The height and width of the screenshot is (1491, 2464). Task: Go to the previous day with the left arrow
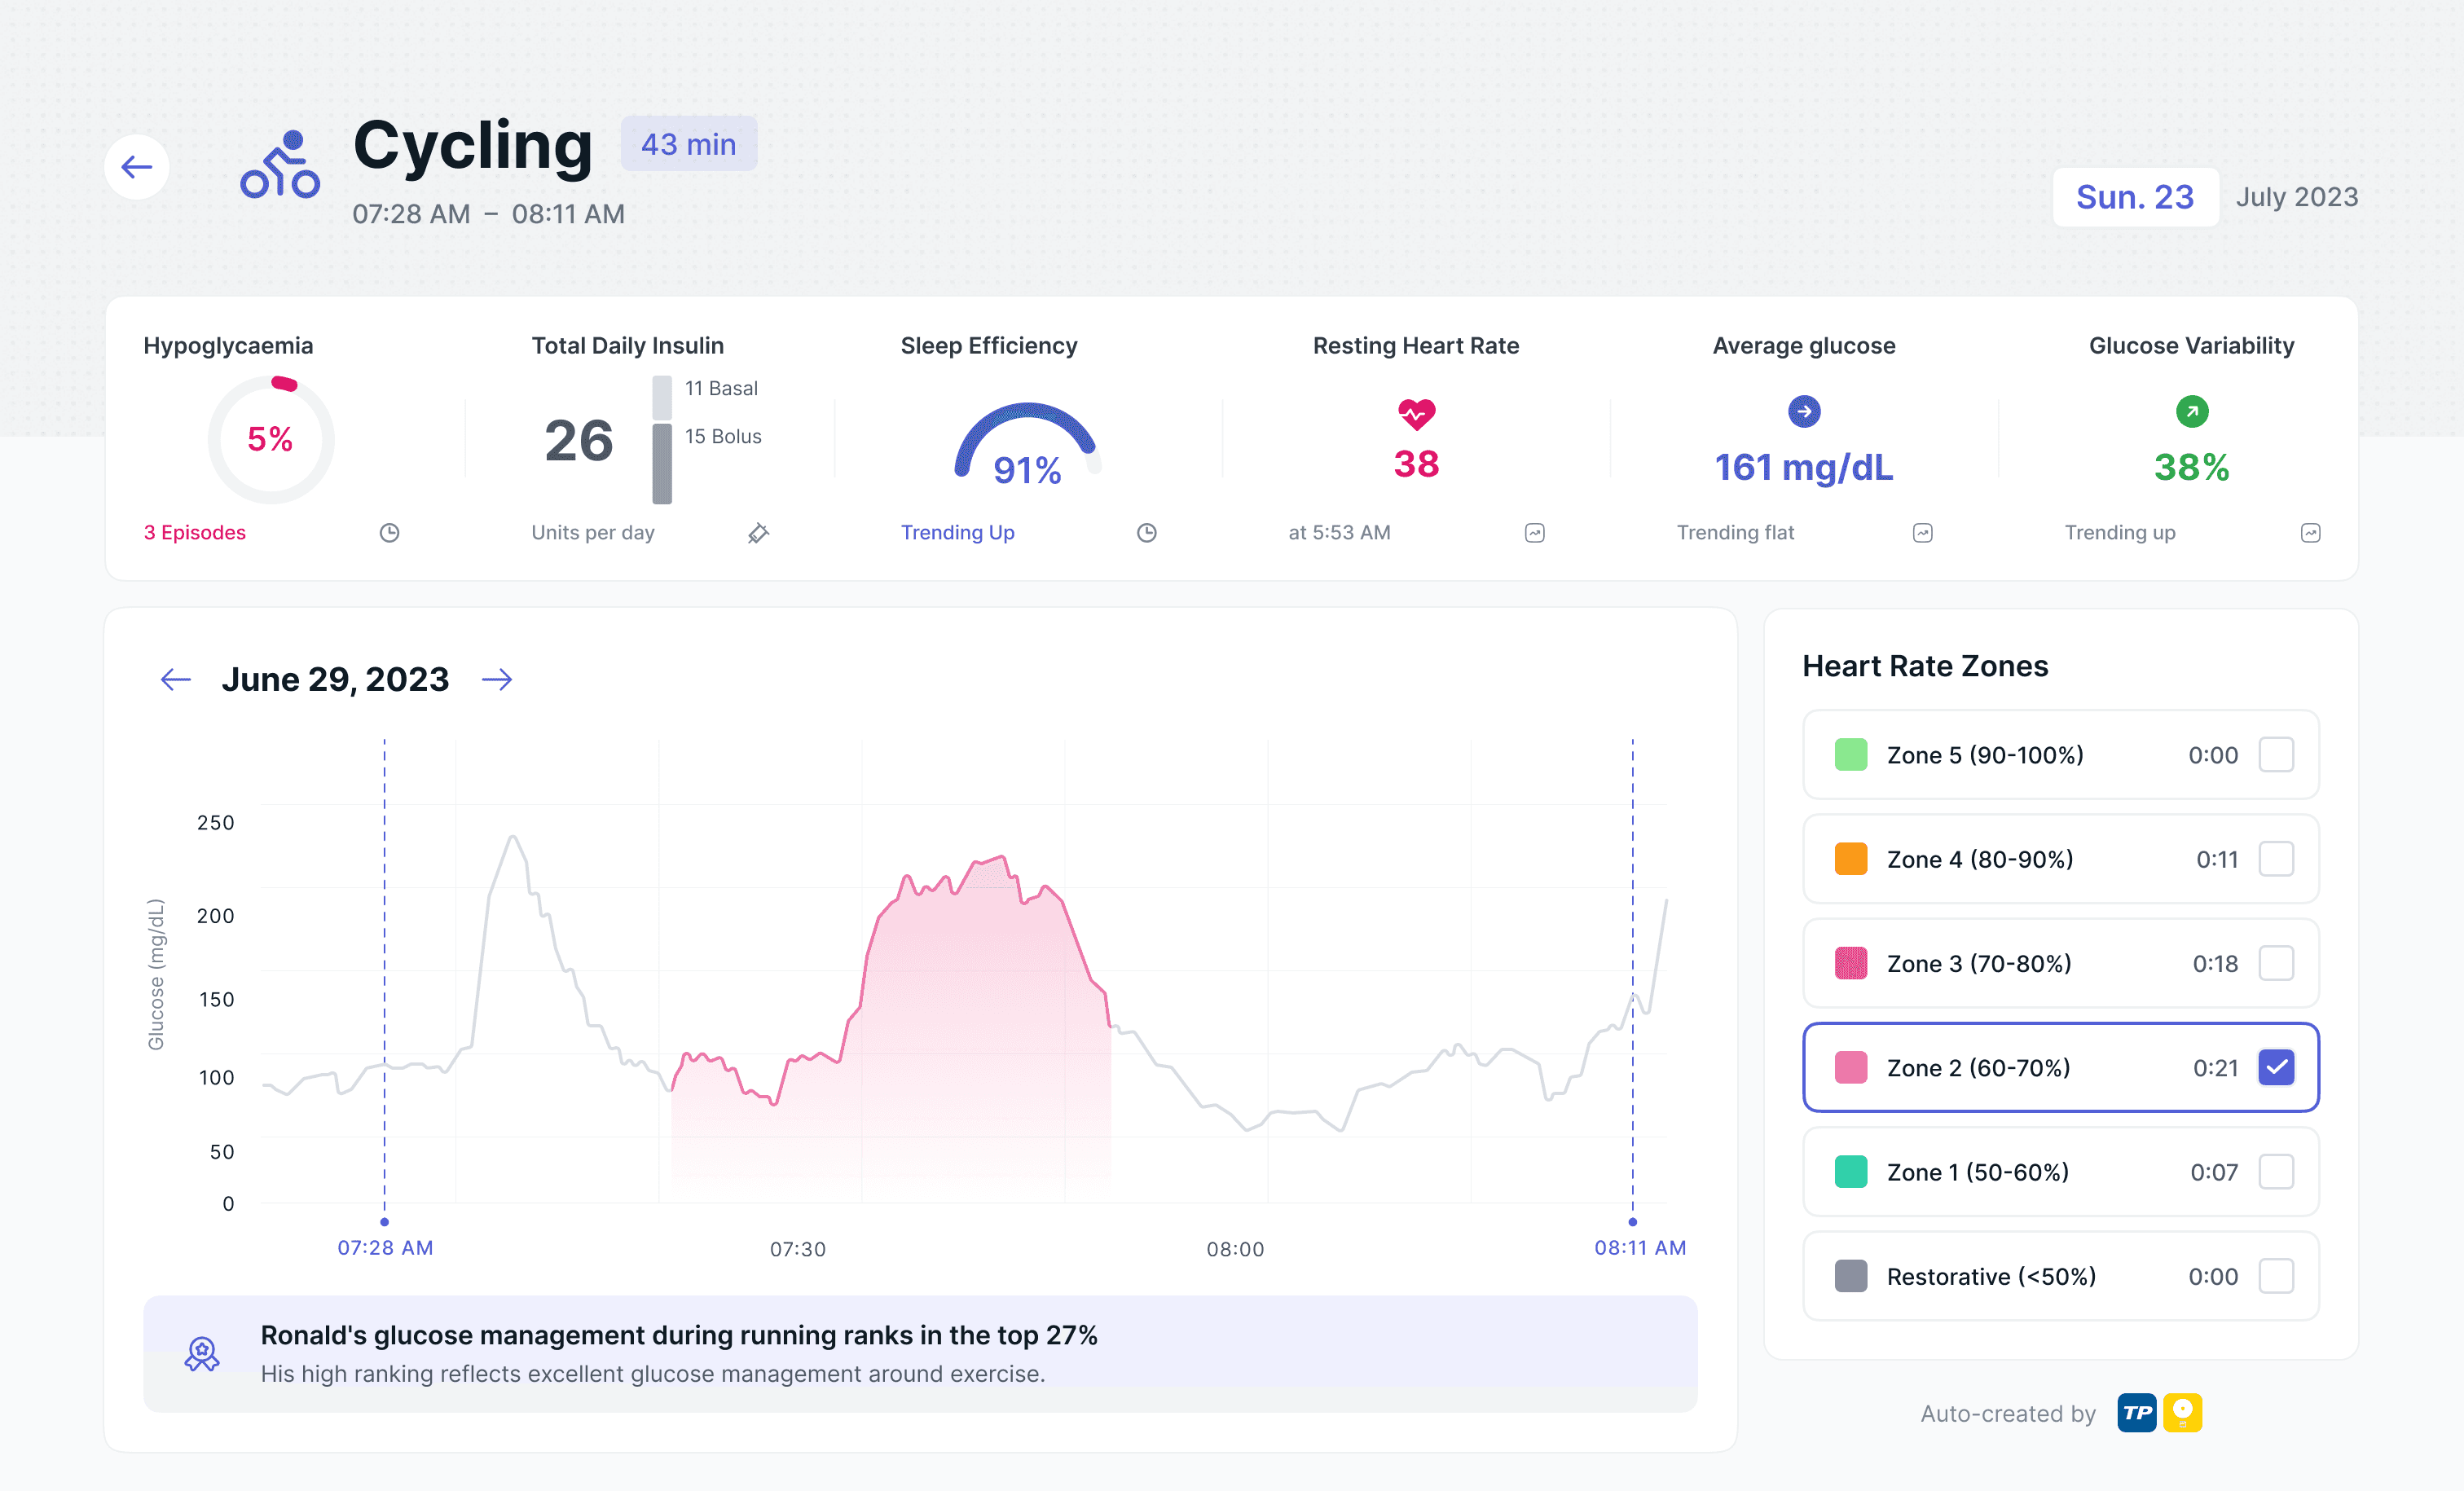pos(175,679)
